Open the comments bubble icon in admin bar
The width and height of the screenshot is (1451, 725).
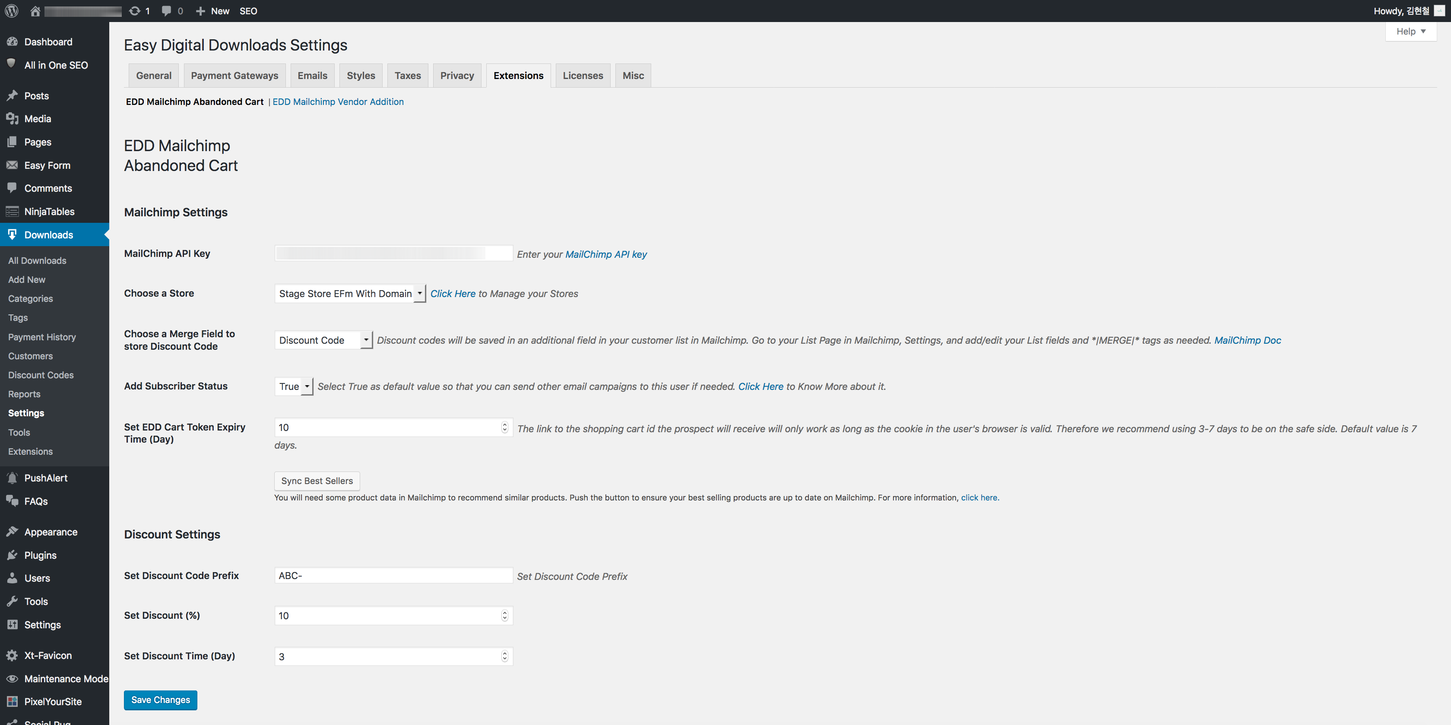pos(166,11)
